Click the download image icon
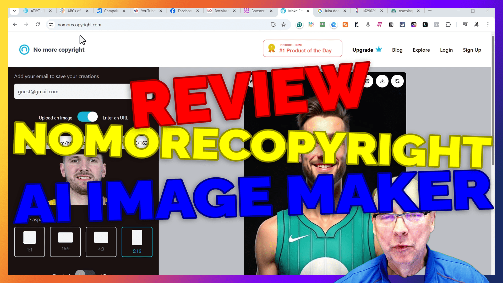The image size is (503, 283). pos(382,81)
